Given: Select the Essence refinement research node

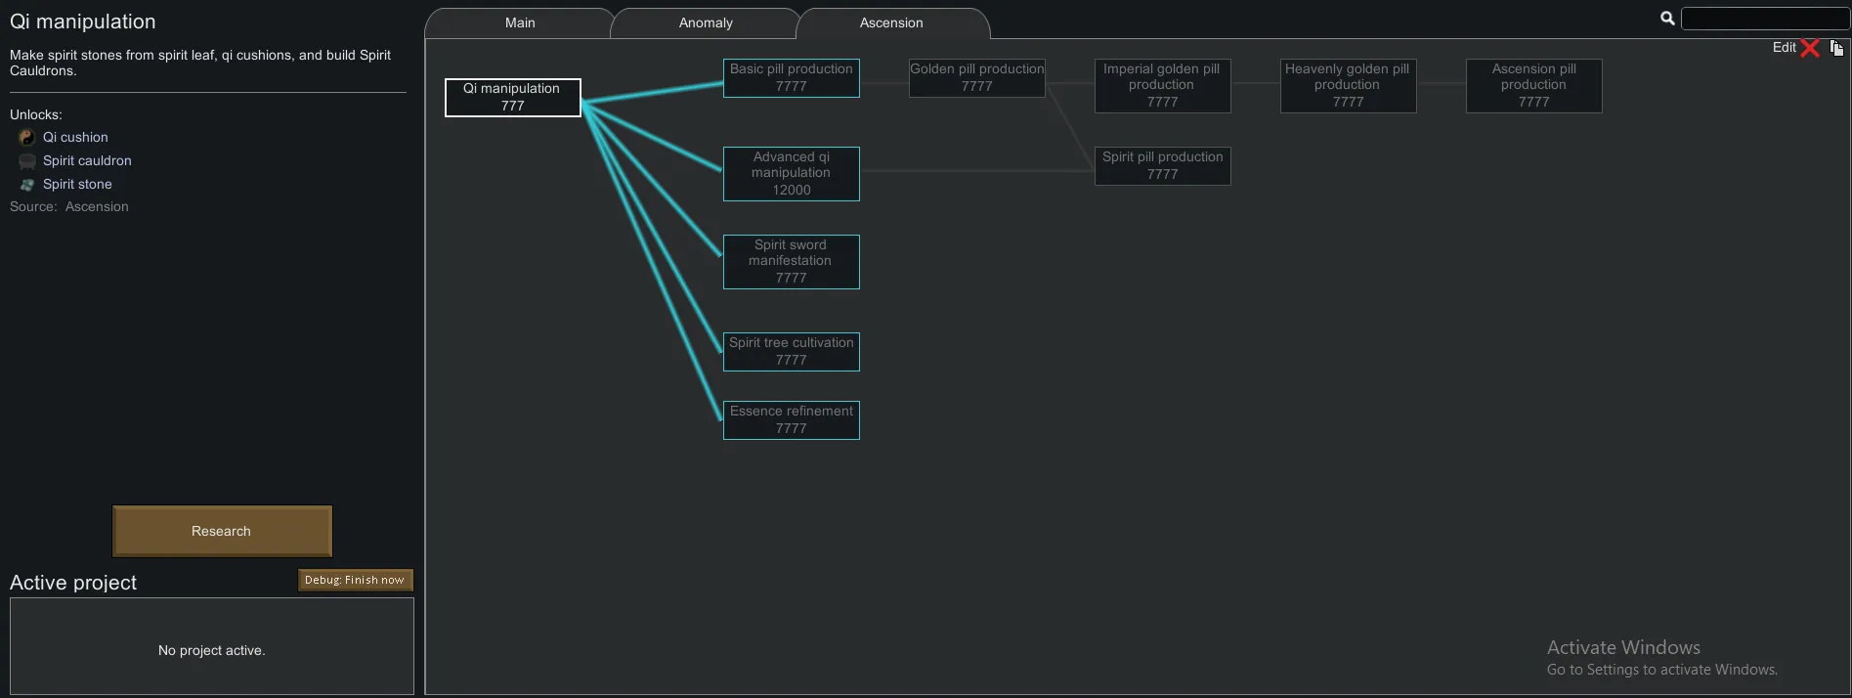Looking at the screenshot, I should [x=792, y=420].
